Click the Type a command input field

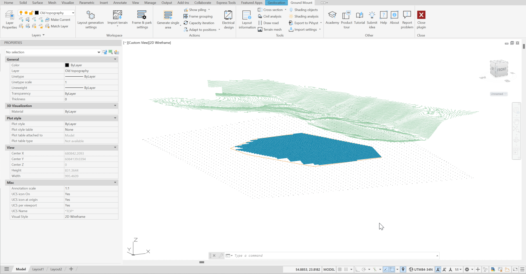(329, 256)
